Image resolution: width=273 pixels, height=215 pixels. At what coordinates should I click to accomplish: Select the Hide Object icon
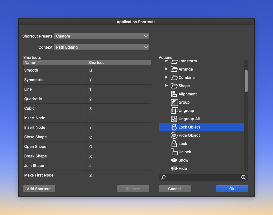coord(174,135)
